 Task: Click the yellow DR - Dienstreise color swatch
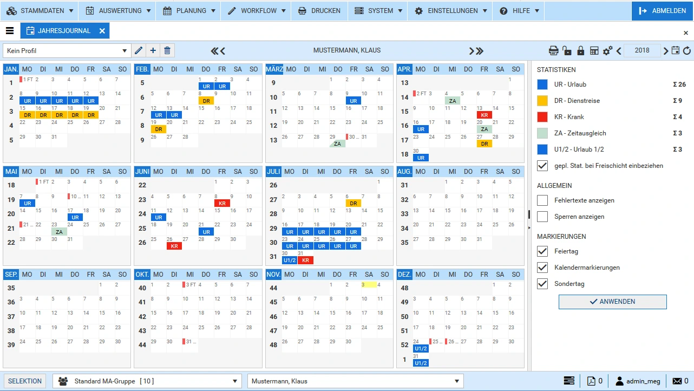click(542, 101)
